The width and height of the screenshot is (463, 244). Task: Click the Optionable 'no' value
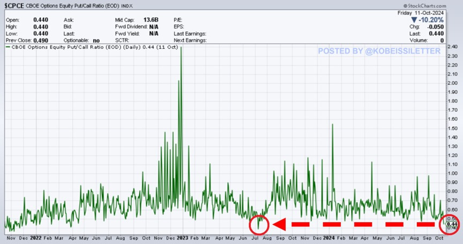click(x=98, y=40)
